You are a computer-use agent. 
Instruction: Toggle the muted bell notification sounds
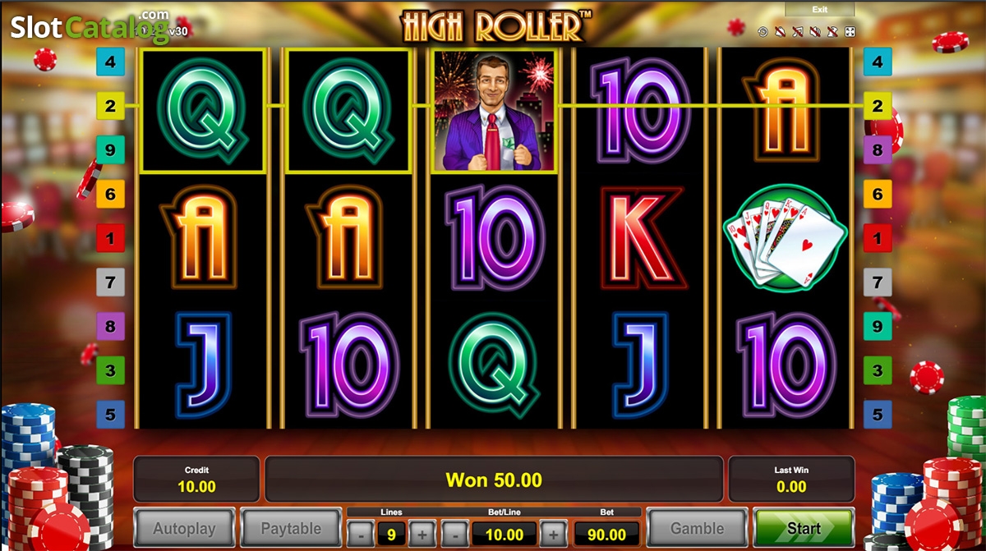(x=780, y=31)
